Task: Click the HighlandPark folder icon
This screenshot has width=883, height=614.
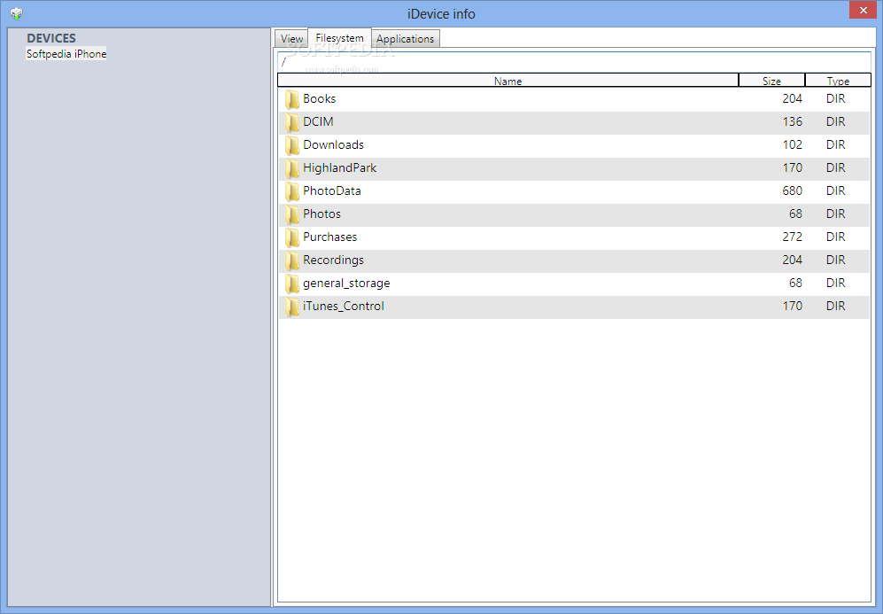Action: tap(291, 168)
